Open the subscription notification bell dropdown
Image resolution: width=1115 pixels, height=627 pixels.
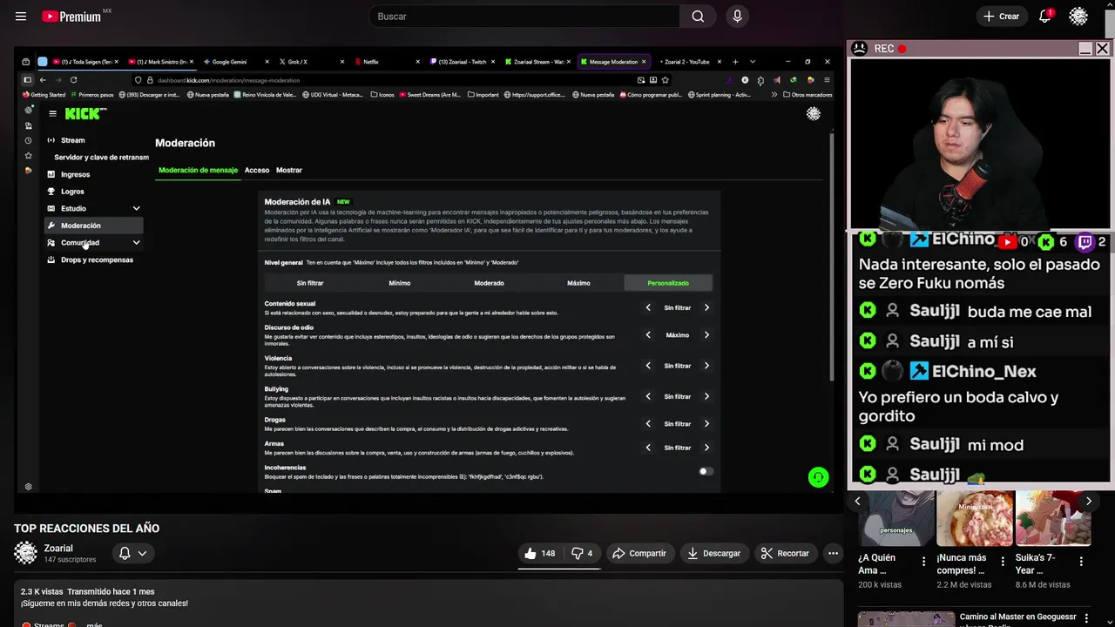(x=133, y=553)
